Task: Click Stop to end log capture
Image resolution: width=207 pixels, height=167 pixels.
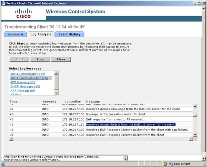Action: (x=40, y=59)
